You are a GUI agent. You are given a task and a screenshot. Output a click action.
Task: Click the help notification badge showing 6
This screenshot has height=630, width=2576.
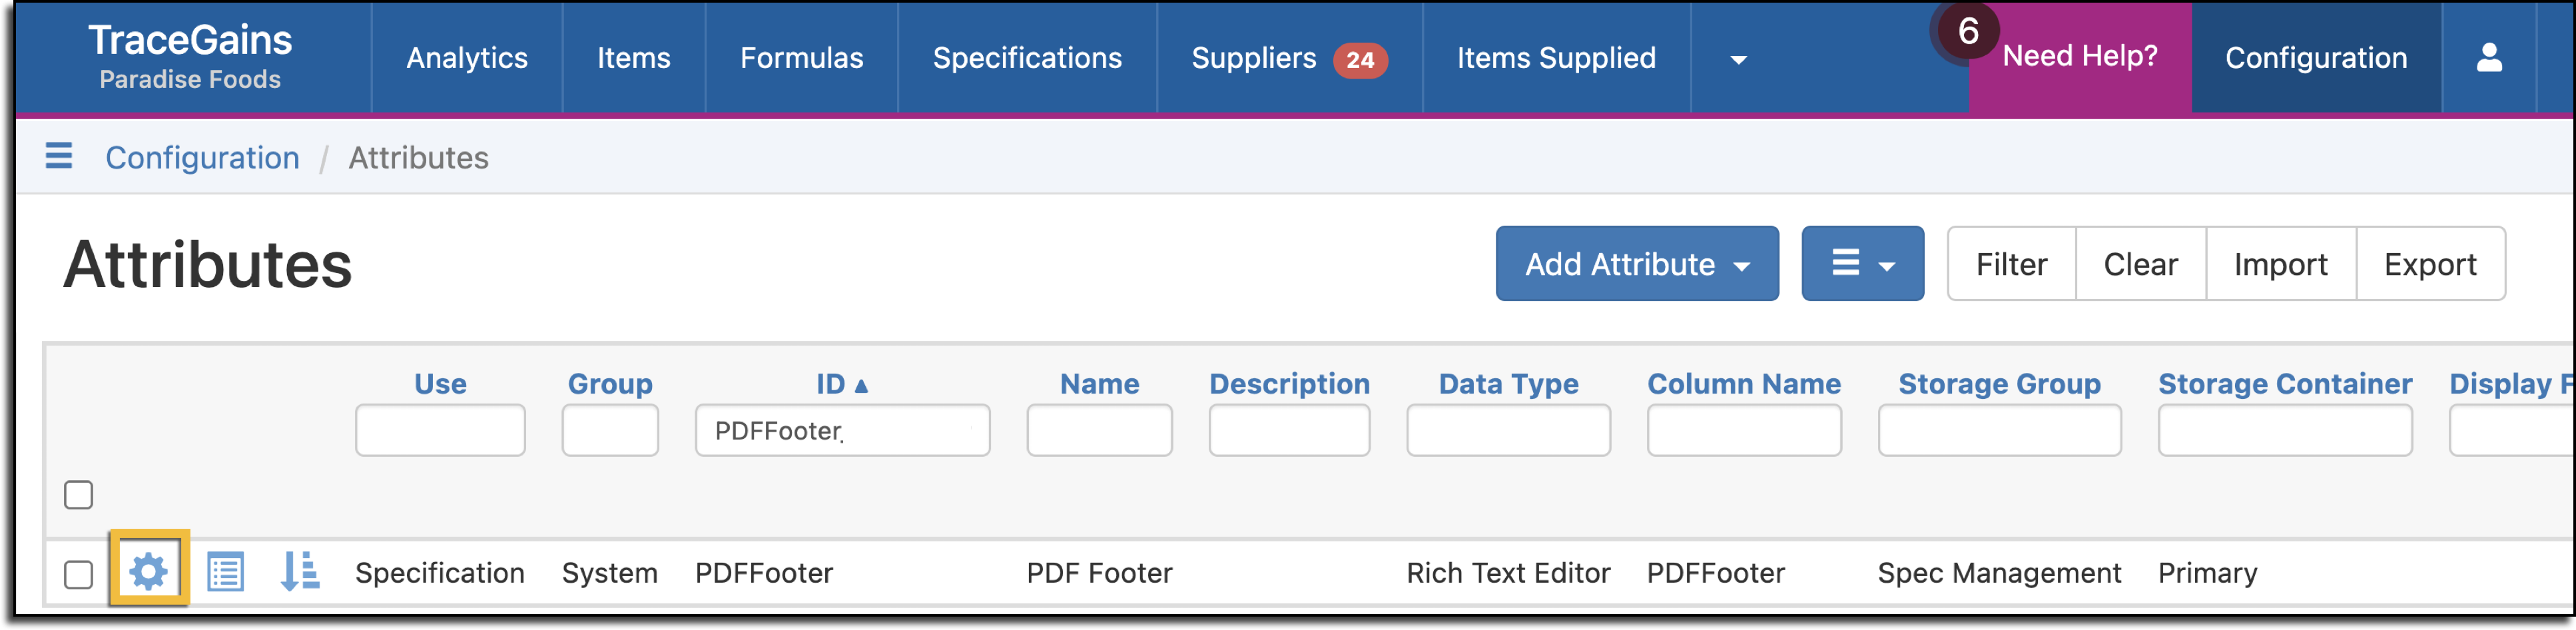point(1967,31)
